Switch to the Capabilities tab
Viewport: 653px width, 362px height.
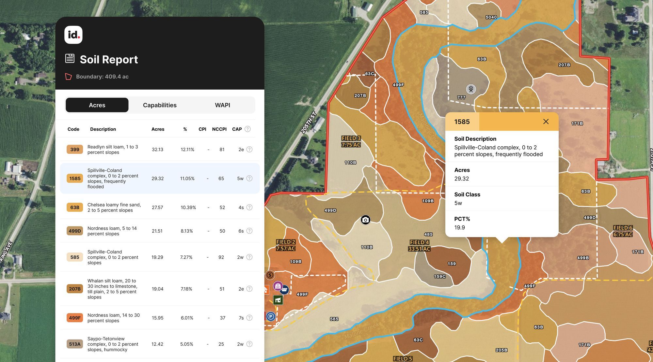[159, 105]
